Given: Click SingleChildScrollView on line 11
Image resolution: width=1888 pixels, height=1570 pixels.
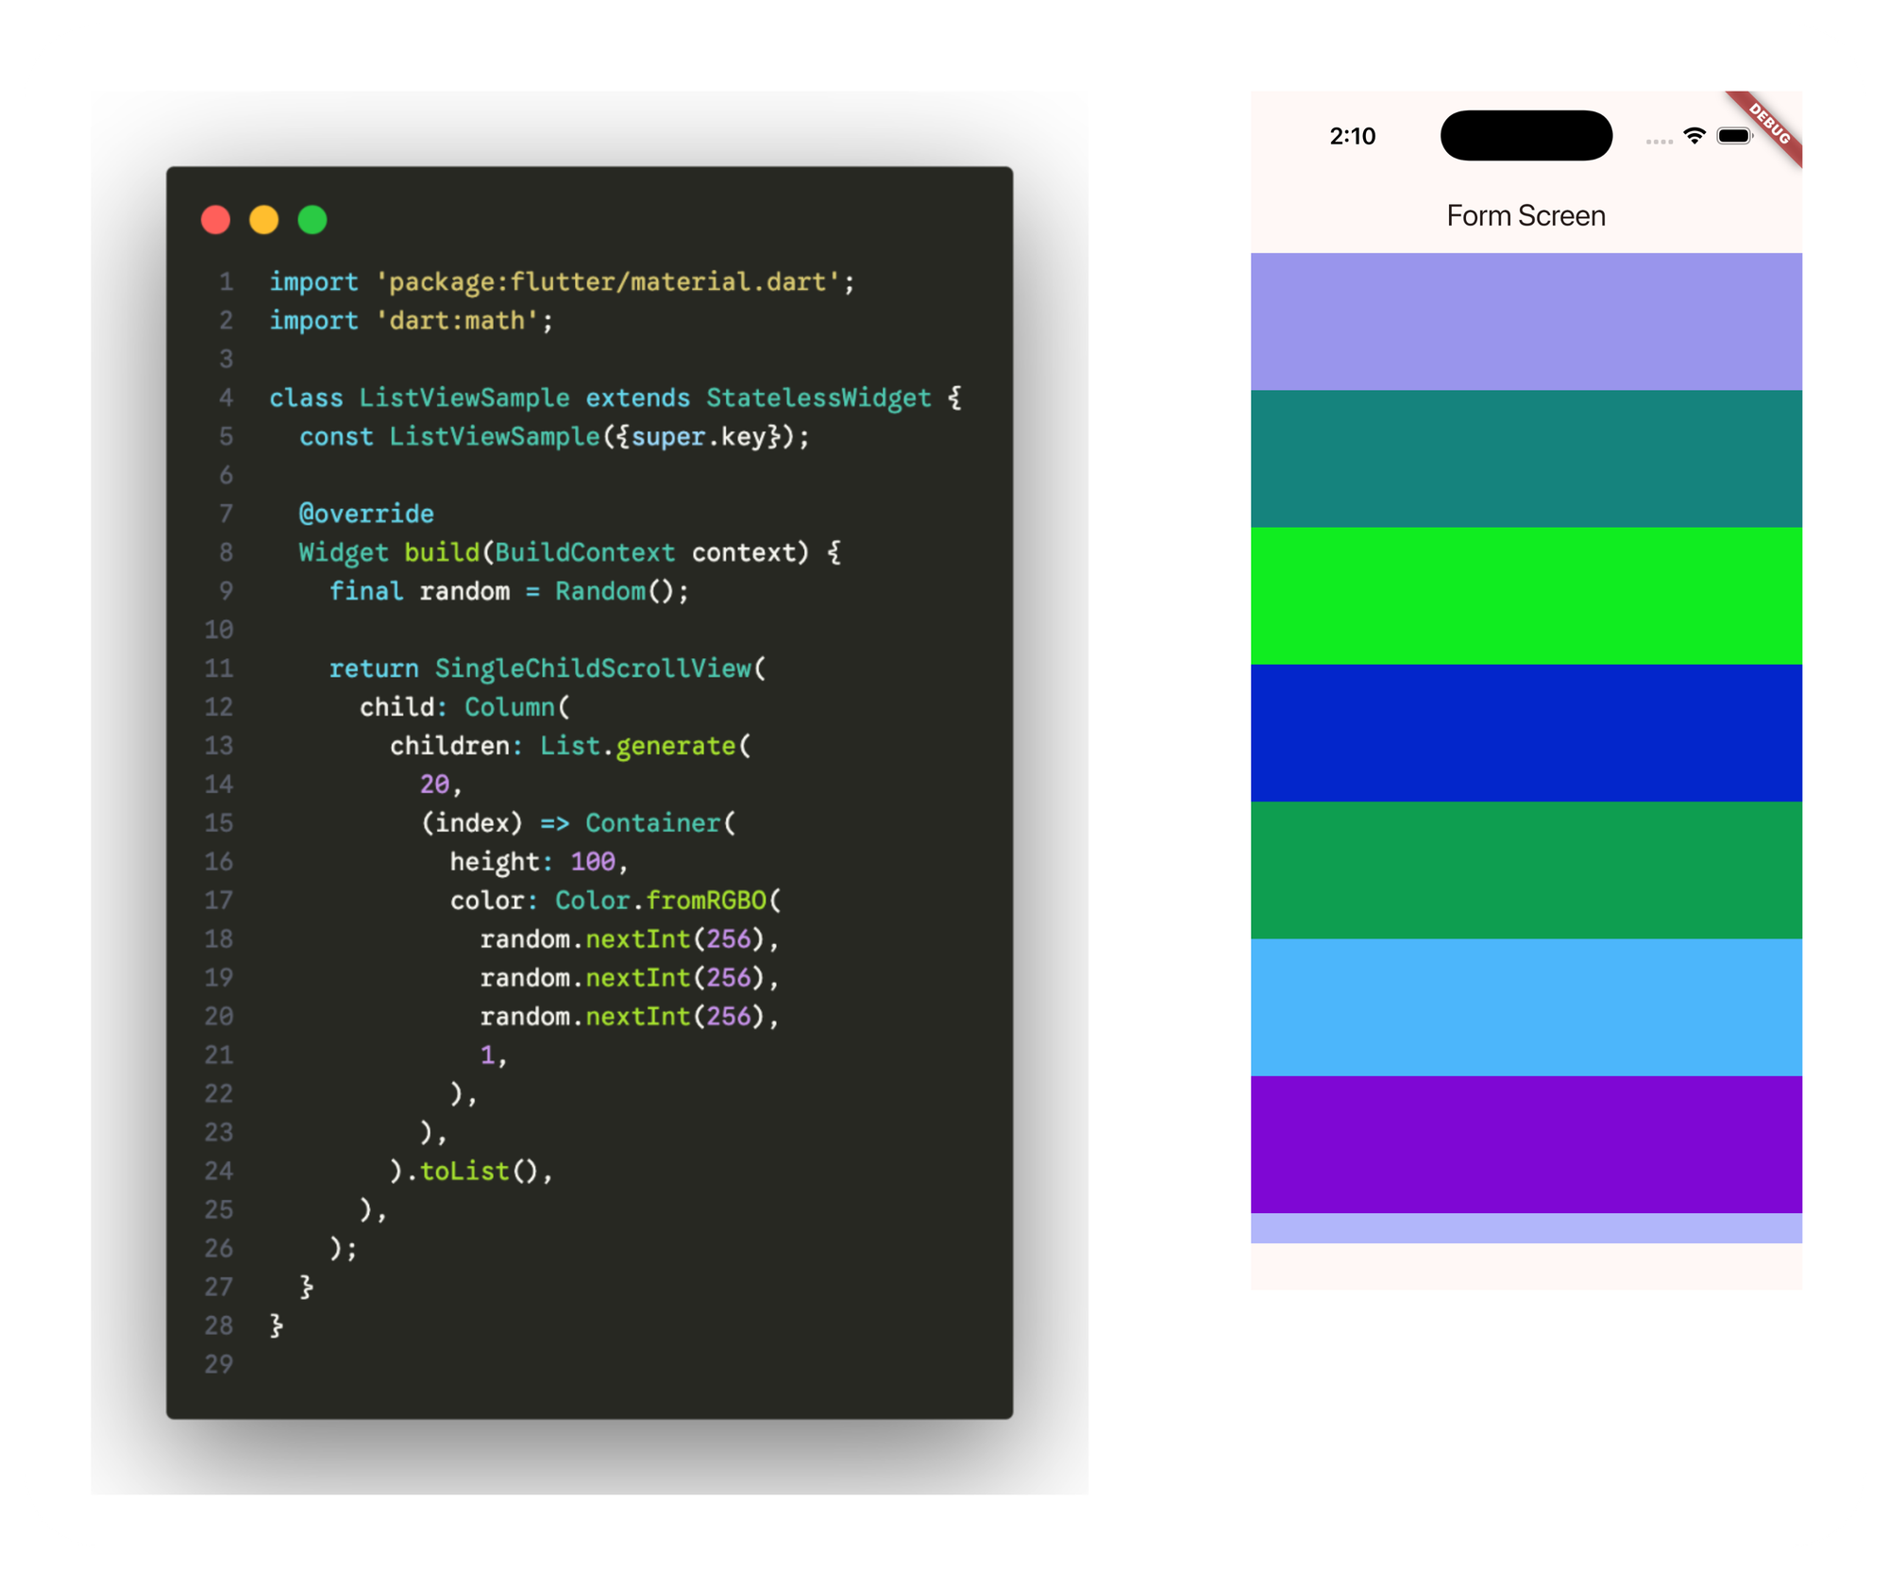Looking at the screenshot, I should [x=593, y=669].
